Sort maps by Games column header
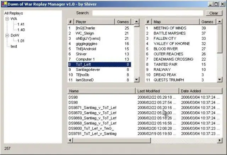Screen dimensions: 227x155 (208, 22)
